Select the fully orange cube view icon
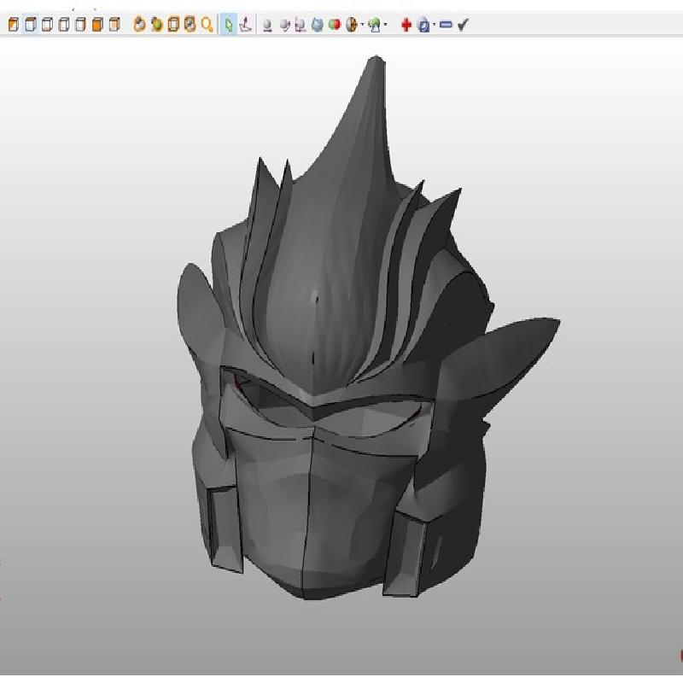683x683 pixels. tap(97, 25)
